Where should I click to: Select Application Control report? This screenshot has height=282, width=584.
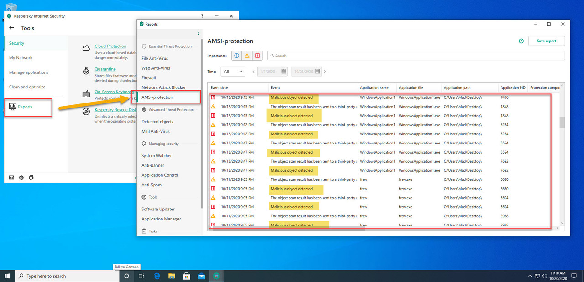tap(160, 175)
